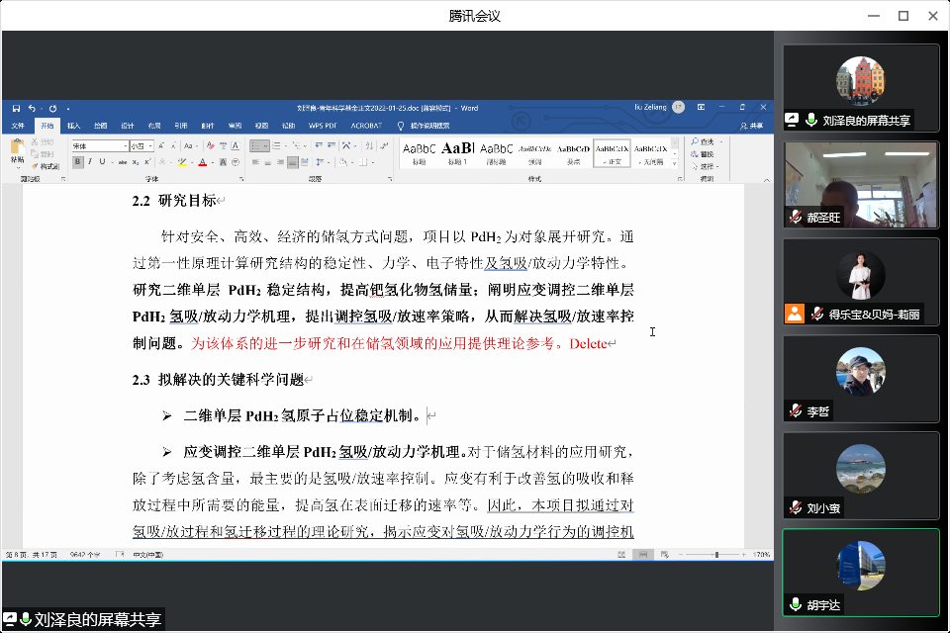Click the Undo arrow in Word's title bar
The image size is (950, 633).
pyautogui.click(x=32, y=108)
